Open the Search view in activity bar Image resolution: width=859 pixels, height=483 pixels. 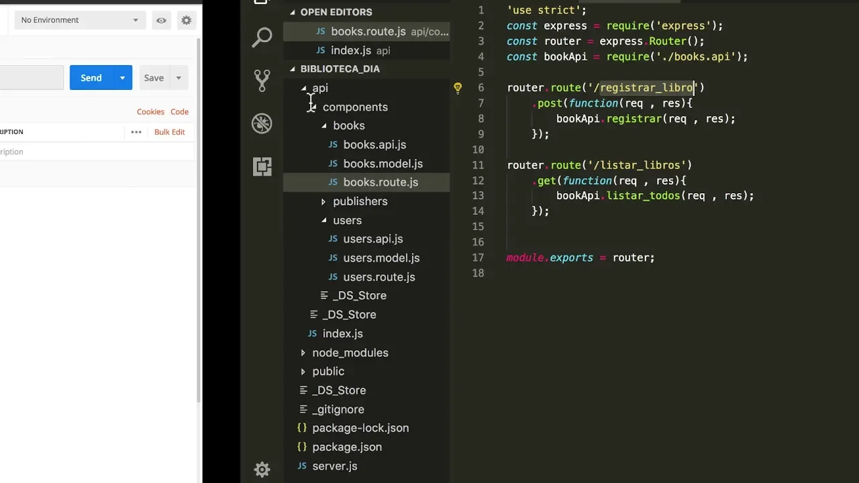point(262,37)
